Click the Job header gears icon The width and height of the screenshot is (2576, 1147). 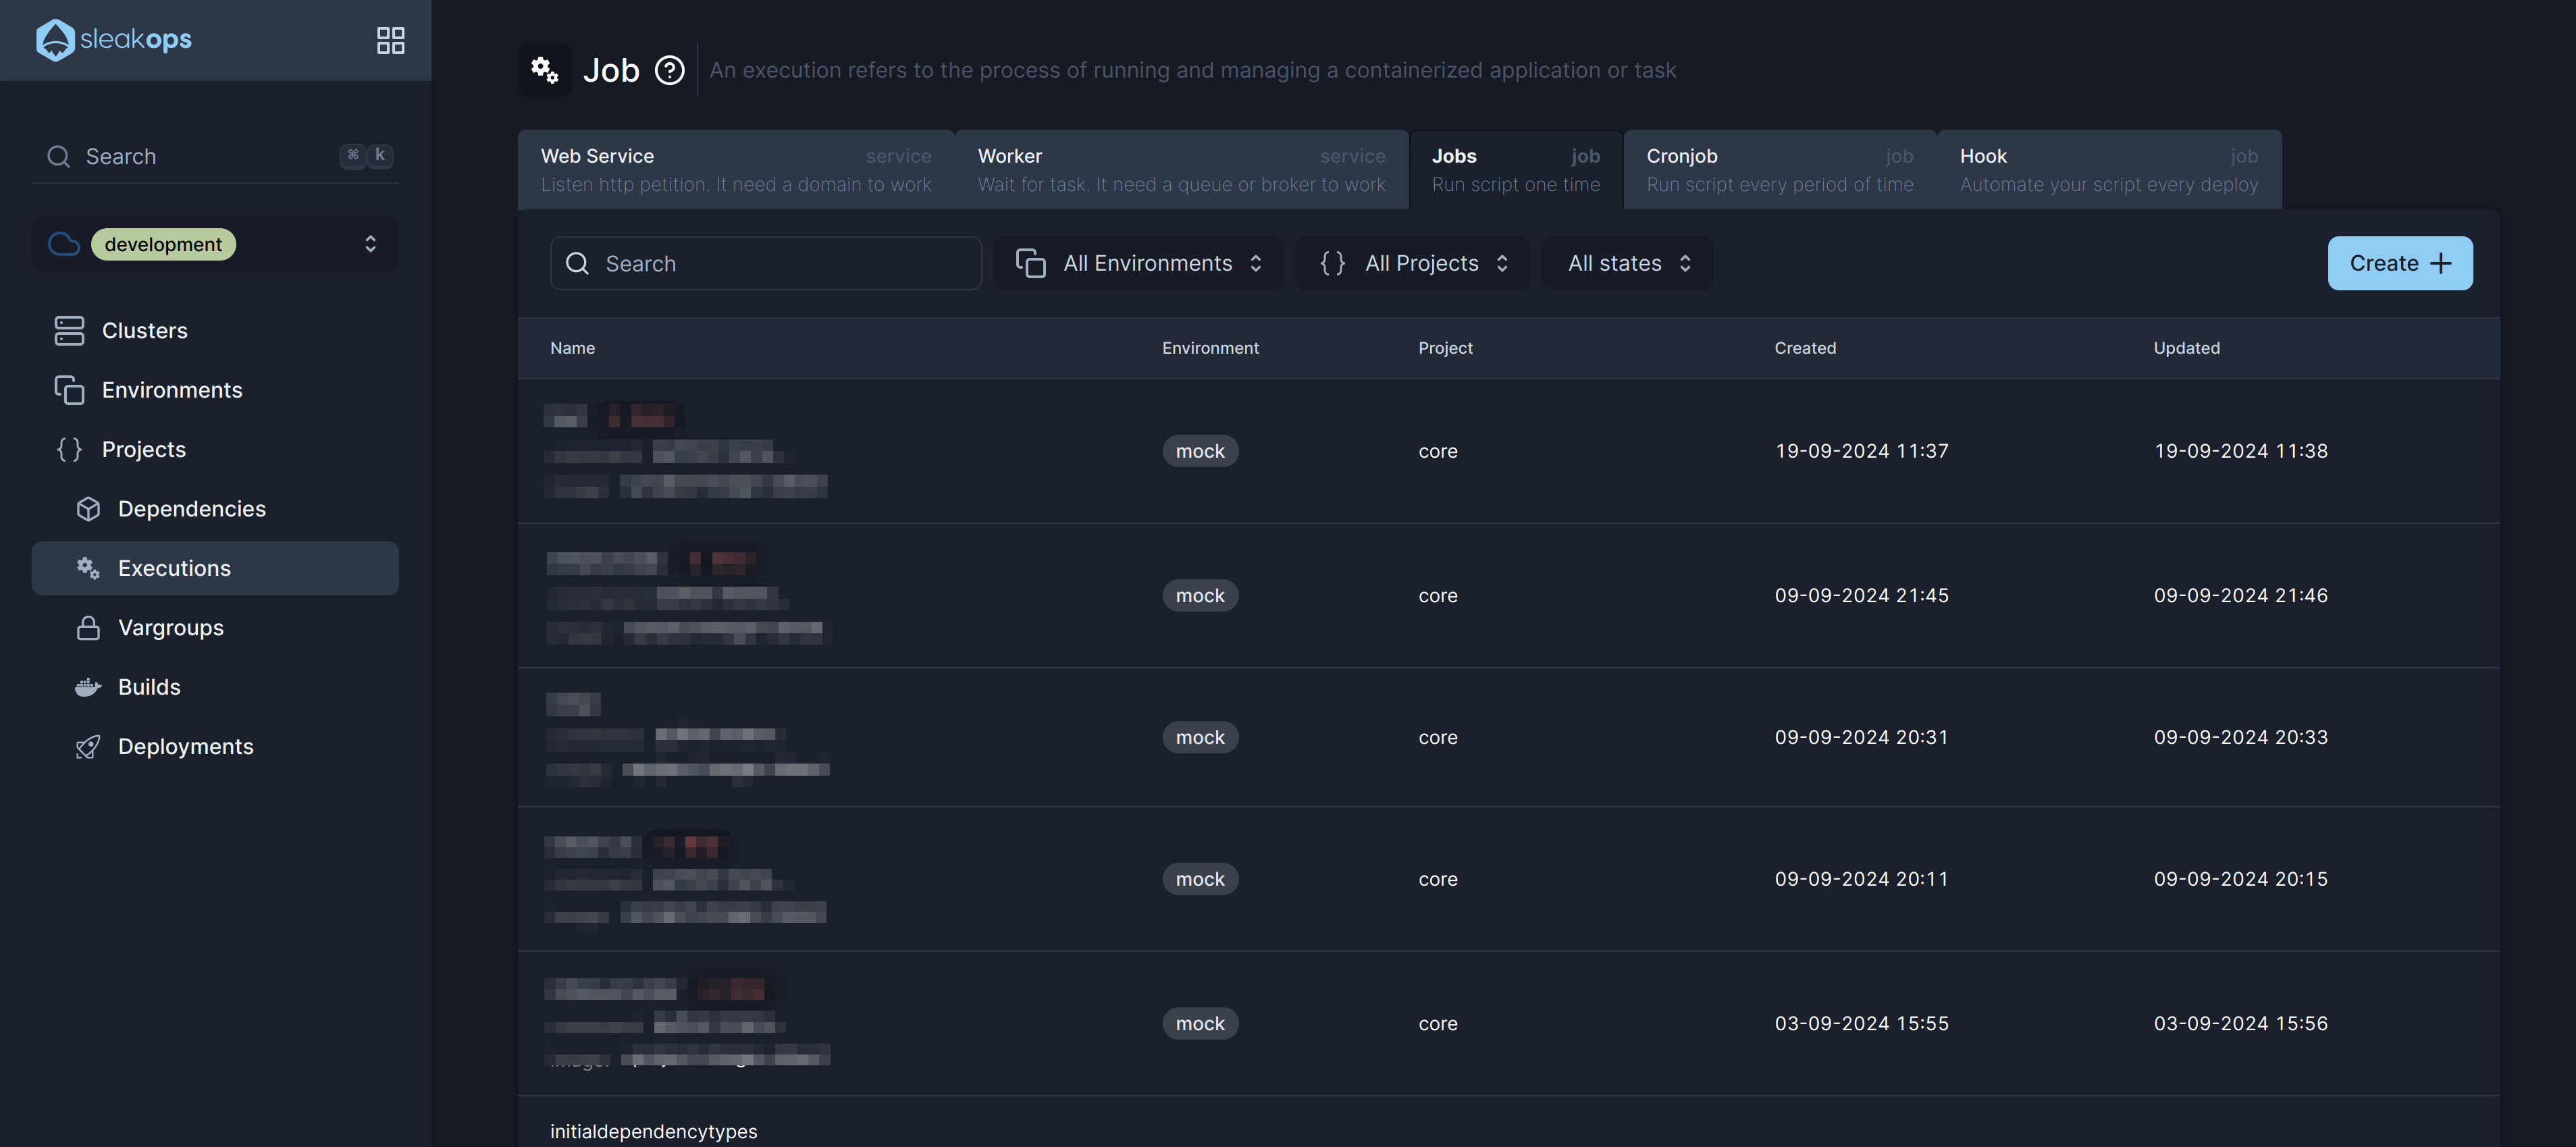544,70
